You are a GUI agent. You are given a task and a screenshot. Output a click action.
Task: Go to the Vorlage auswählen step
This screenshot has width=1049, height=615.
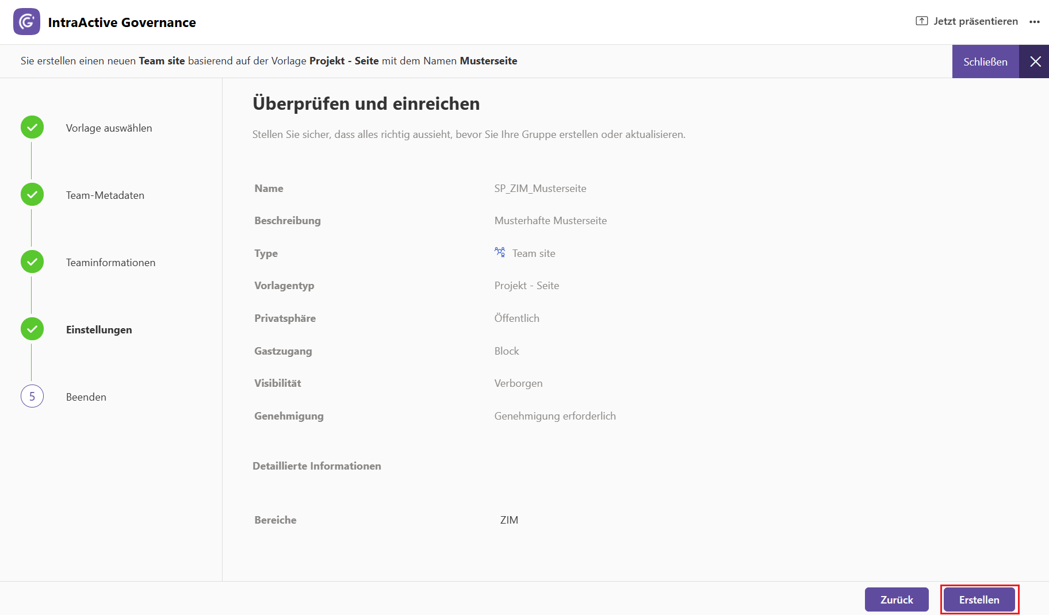coord(109,128)
